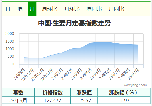Click the 23年1月 x-axis label

click(x=57, y=74)
